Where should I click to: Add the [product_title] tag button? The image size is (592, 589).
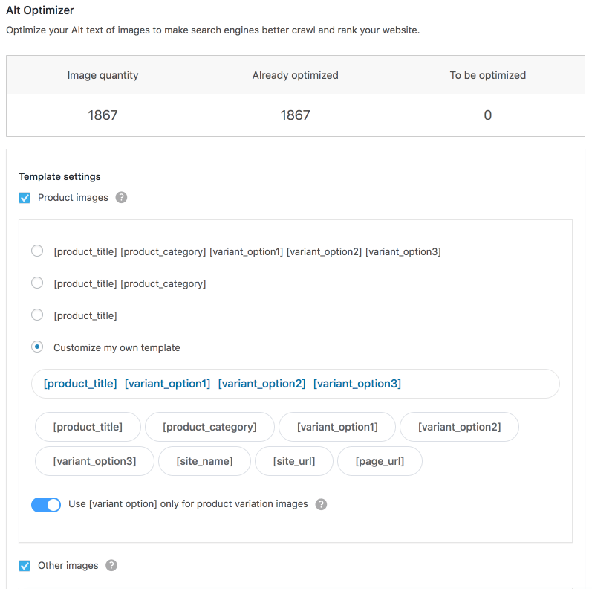click(x=88, y=427)
